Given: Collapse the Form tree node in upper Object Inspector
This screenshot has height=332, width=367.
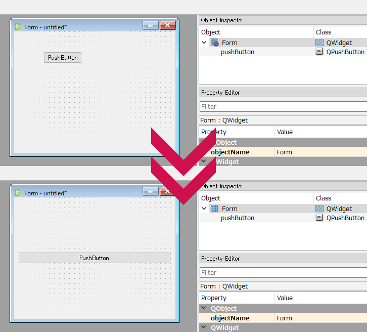Looking at the screenshot, I should click(x=204, y=43).
